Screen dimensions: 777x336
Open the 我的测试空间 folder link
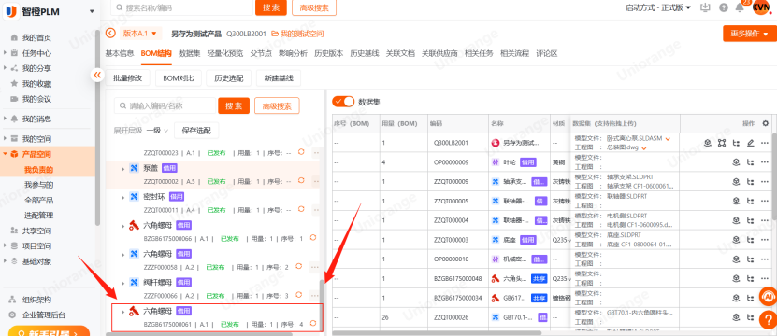point(297,34)
